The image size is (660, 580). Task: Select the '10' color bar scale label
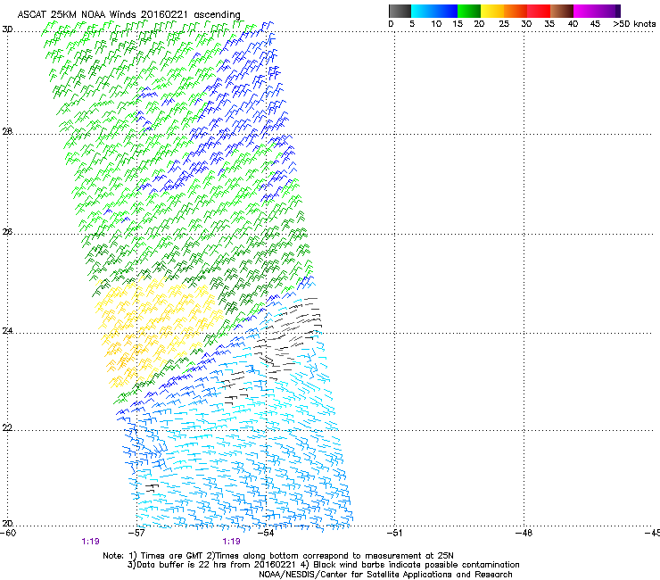pyautogui.click(x=436, y=24)
